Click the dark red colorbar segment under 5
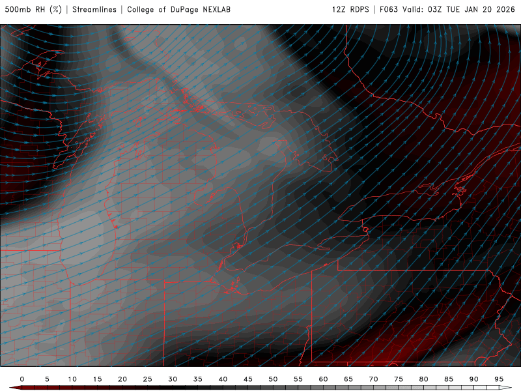 pyautogui.click(x=47, y=388)
